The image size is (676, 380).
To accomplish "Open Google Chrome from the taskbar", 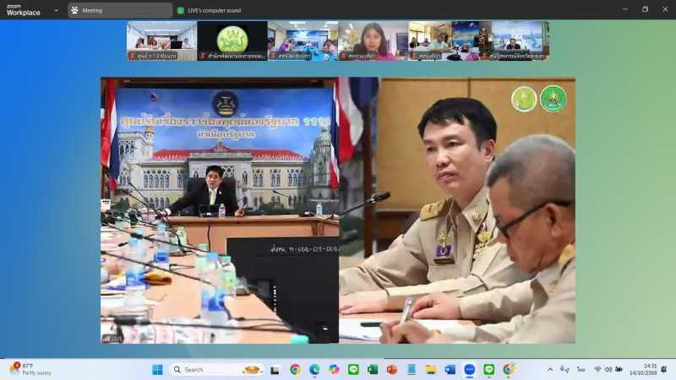I will point(295,369).
